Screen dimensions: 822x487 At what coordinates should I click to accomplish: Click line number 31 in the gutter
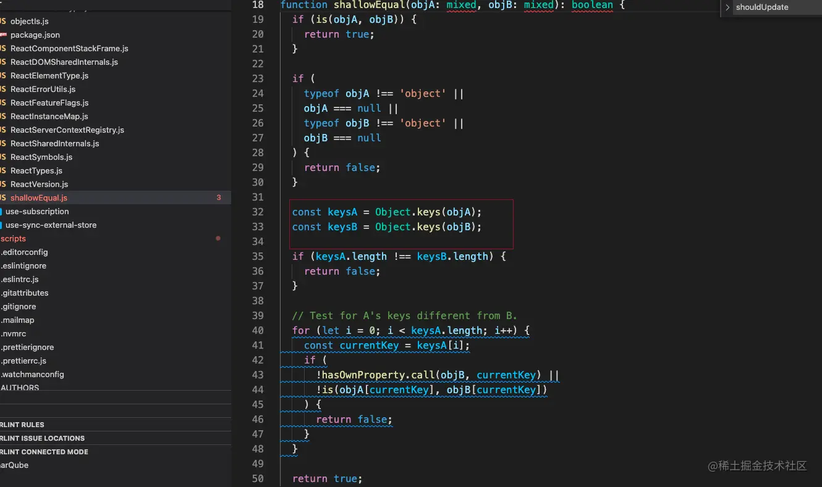click(258, 197)
